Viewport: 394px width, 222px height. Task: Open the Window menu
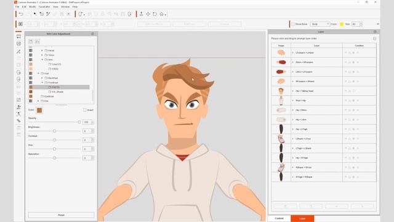(x=65, y=7)
